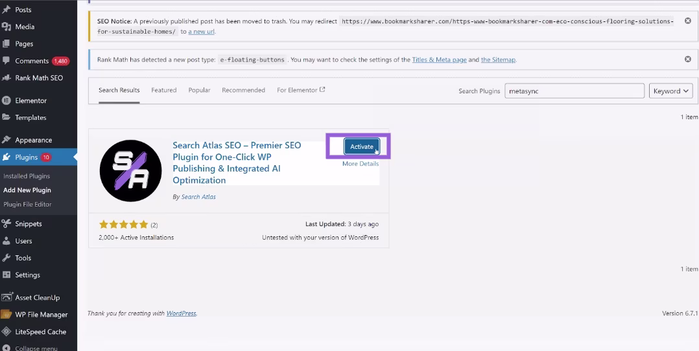Open the Recommended plugins tab
This screenshot has width=699, height=351.
(x=243, y=90)
